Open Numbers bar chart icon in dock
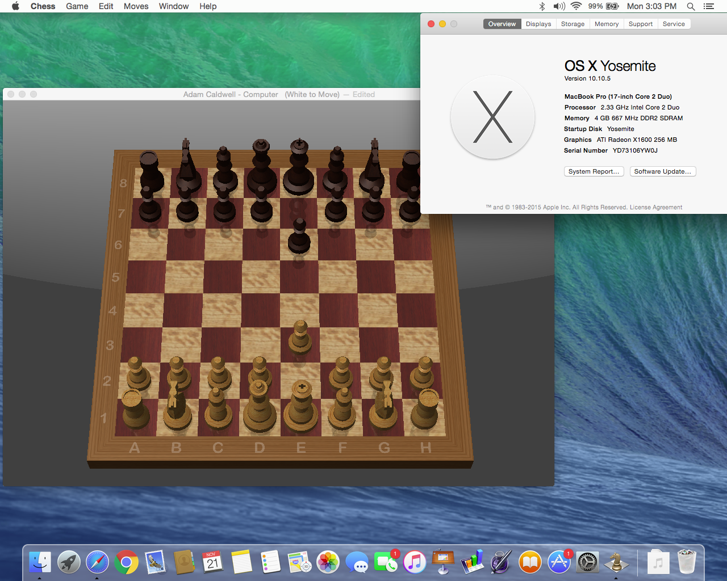 tap(473, 562)
